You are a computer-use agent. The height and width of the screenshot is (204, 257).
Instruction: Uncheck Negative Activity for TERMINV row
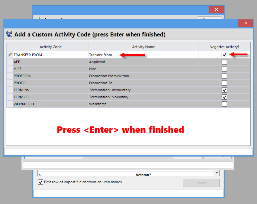(224, 90)
